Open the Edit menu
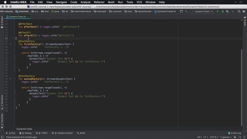This screenshot has height=139, width=247. click(40, 2)
